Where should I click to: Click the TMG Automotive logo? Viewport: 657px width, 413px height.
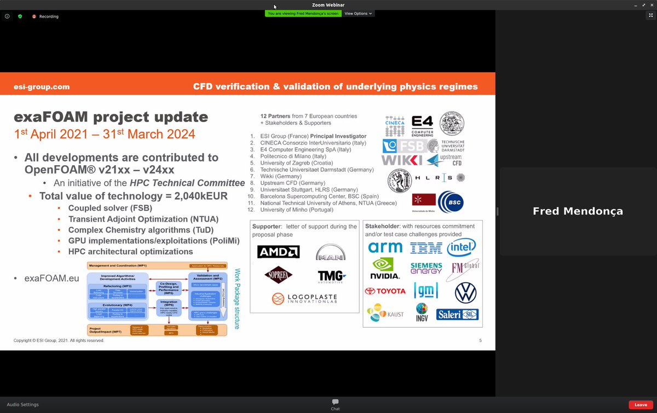[332, 276]
